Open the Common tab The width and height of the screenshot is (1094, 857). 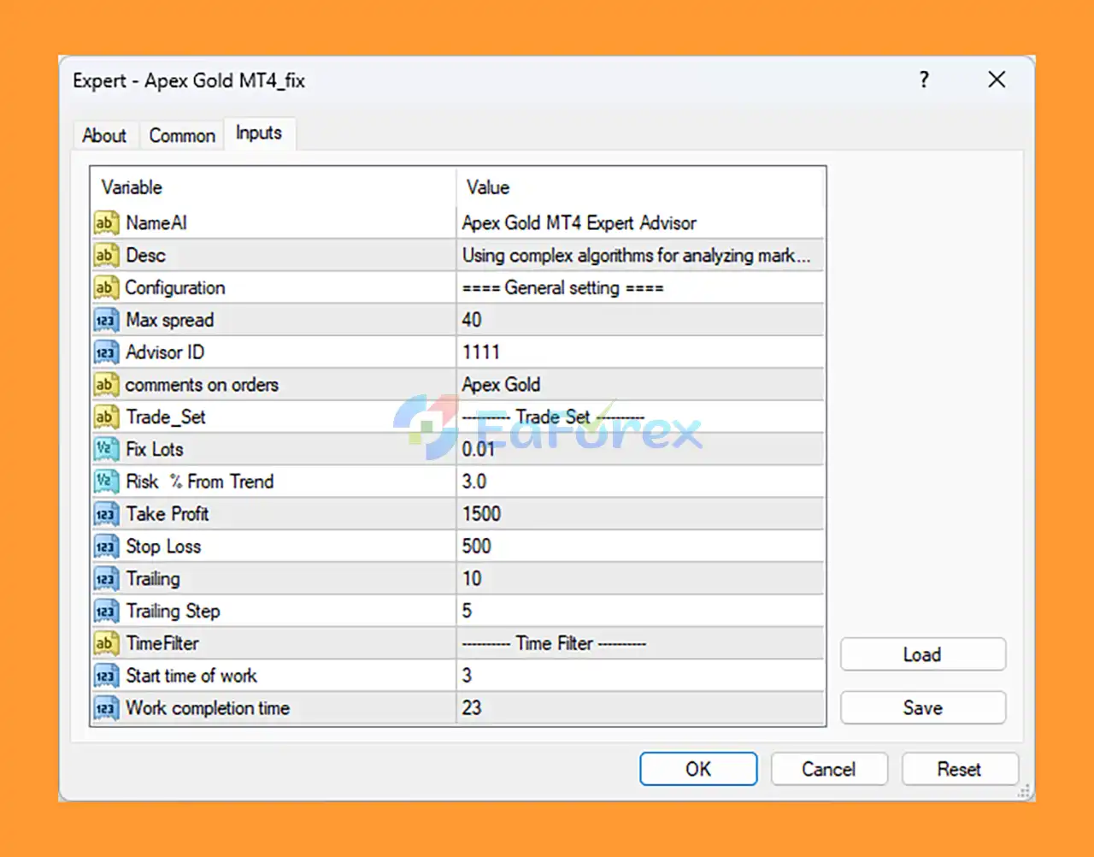click(x=182, y=135)
